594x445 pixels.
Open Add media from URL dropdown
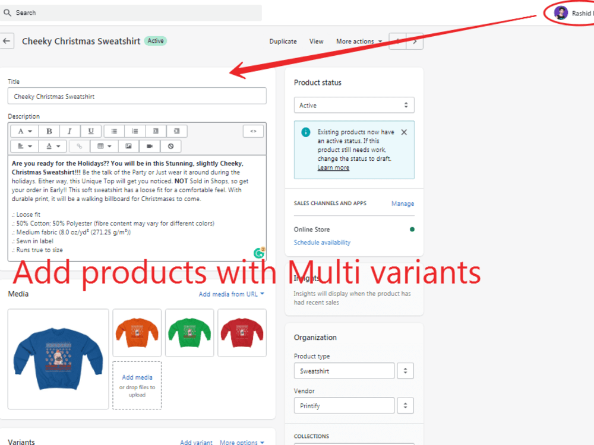pos(232,294)
